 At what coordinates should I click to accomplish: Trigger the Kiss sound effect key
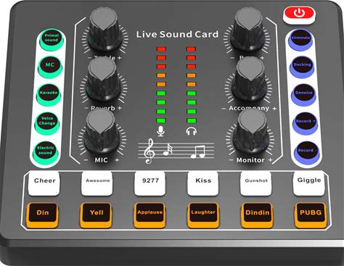[x=203, y=183]
